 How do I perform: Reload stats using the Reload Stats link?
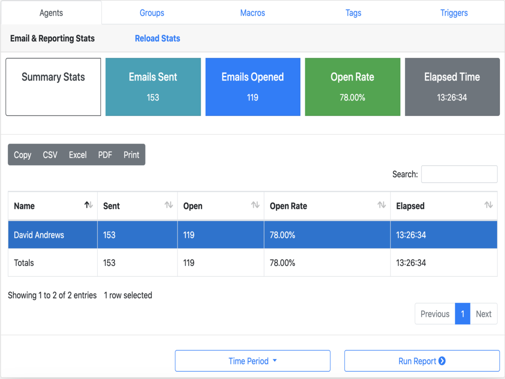coord(157,38)
